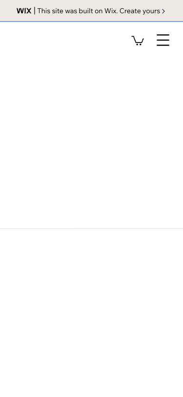The height and width of the screenshot is (397, 183).
Task: Tap the top bar of the hamburger icon
Action: (x=163, y=35)
